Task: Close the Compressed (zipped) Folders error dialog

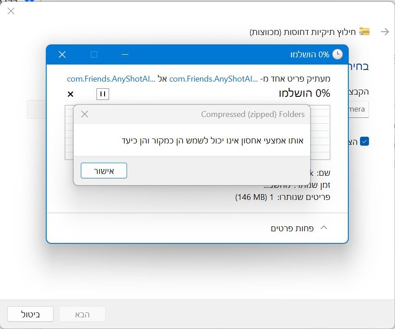Action: [85, 114]
